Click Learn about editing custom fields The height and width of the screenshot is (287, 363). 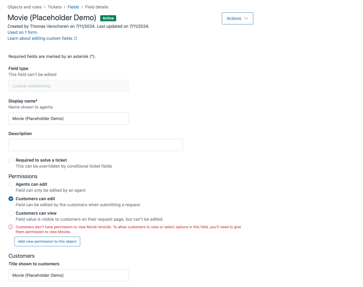(x=40, y=38)
